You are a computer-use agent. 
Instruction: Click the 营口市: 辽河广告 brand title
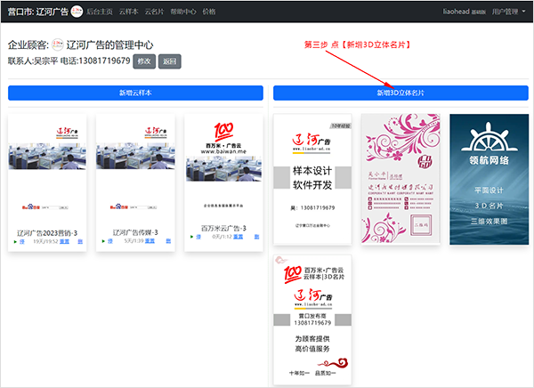(x=38, y=12)
